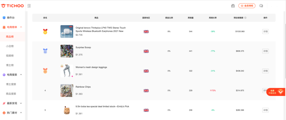Screen dimensions: 286x120
Task: Click the Rainbow Chips product thumbnail
Action: (67, 90)
